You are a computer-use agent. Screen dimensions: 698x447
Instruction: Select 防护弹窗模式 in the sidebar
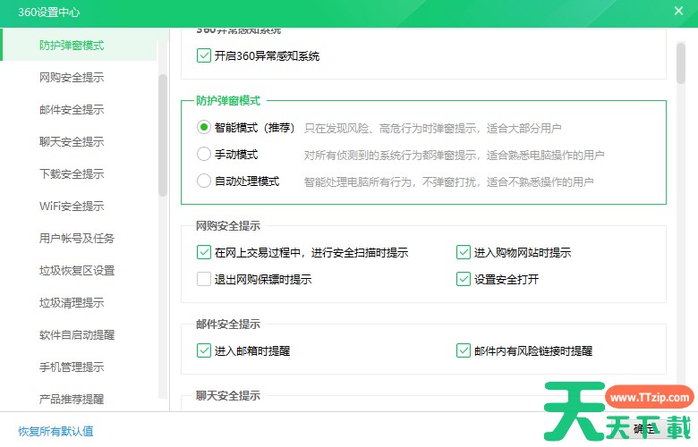[x=72, y=45]
